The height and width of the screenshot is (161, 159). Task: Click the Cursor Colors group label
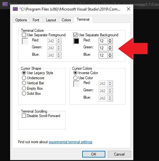click(x=82, y=68)
